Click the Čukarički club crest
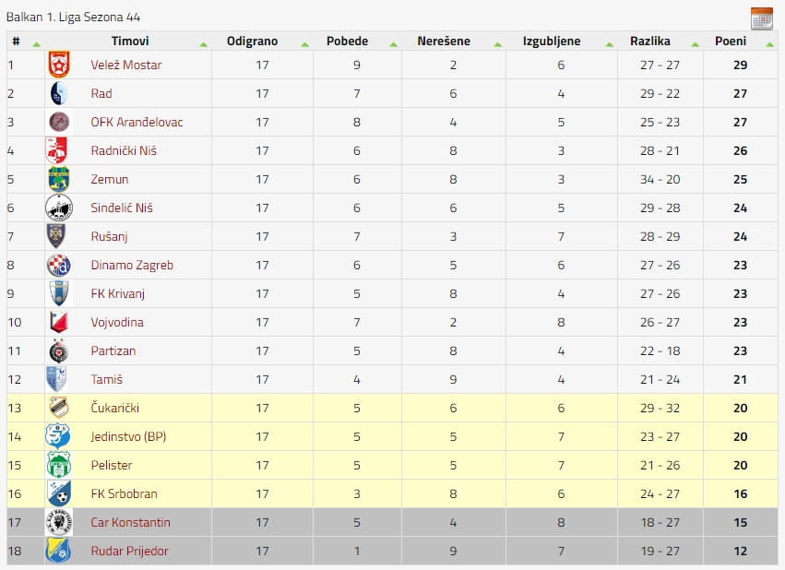This screenshot has height=570, width=785. [x=59, y=408]
